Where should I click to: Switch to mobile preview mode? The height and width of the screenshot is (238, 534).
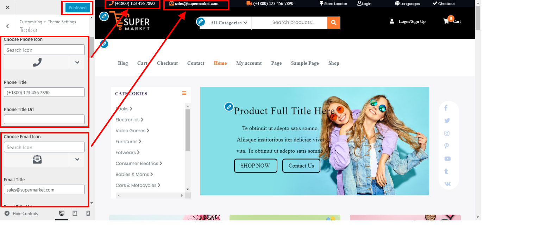click(x=88, y=213)
